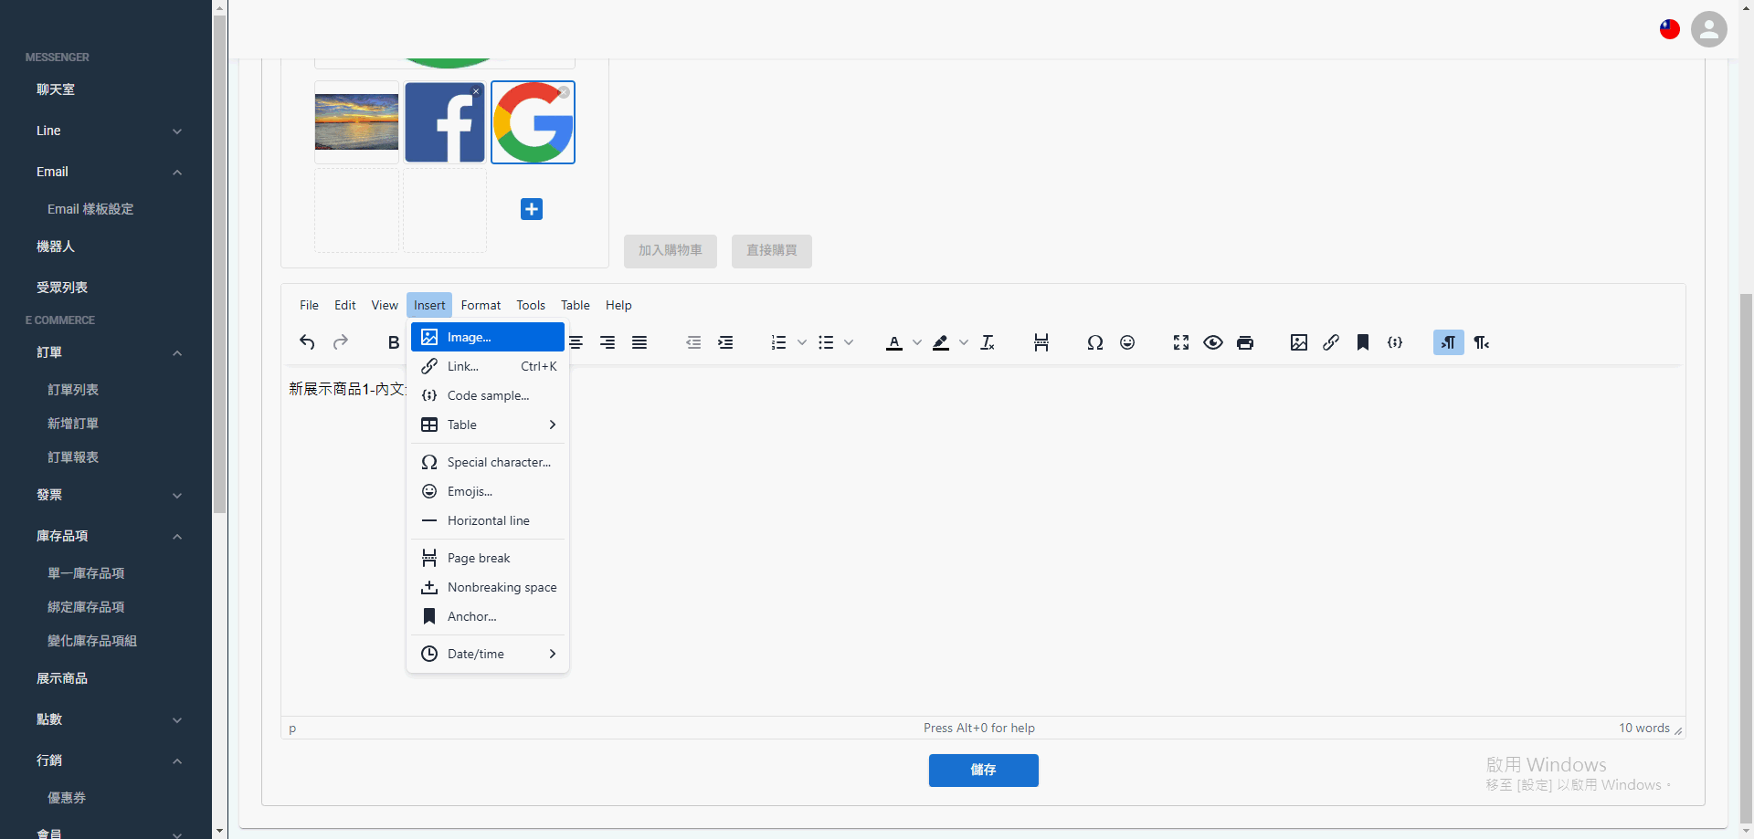This screenshot has width=1754, height=839.
Task: Toggle right-to-left text direction
Action: (1481, 342)
